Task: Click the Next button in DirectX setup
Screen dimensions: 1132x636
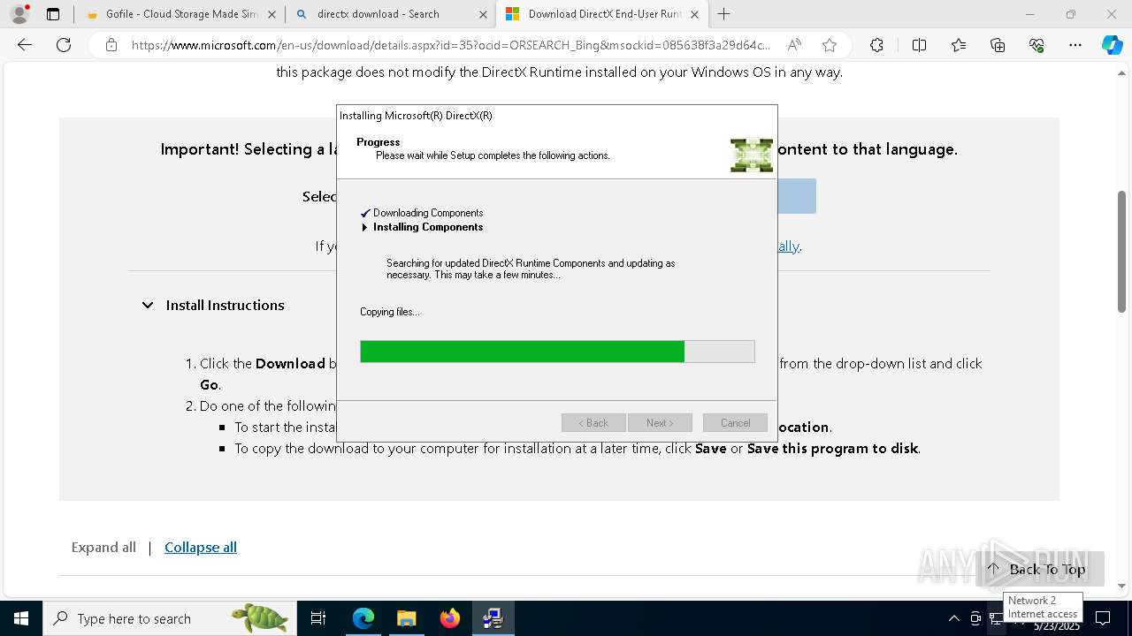Action: pos(660,423)
